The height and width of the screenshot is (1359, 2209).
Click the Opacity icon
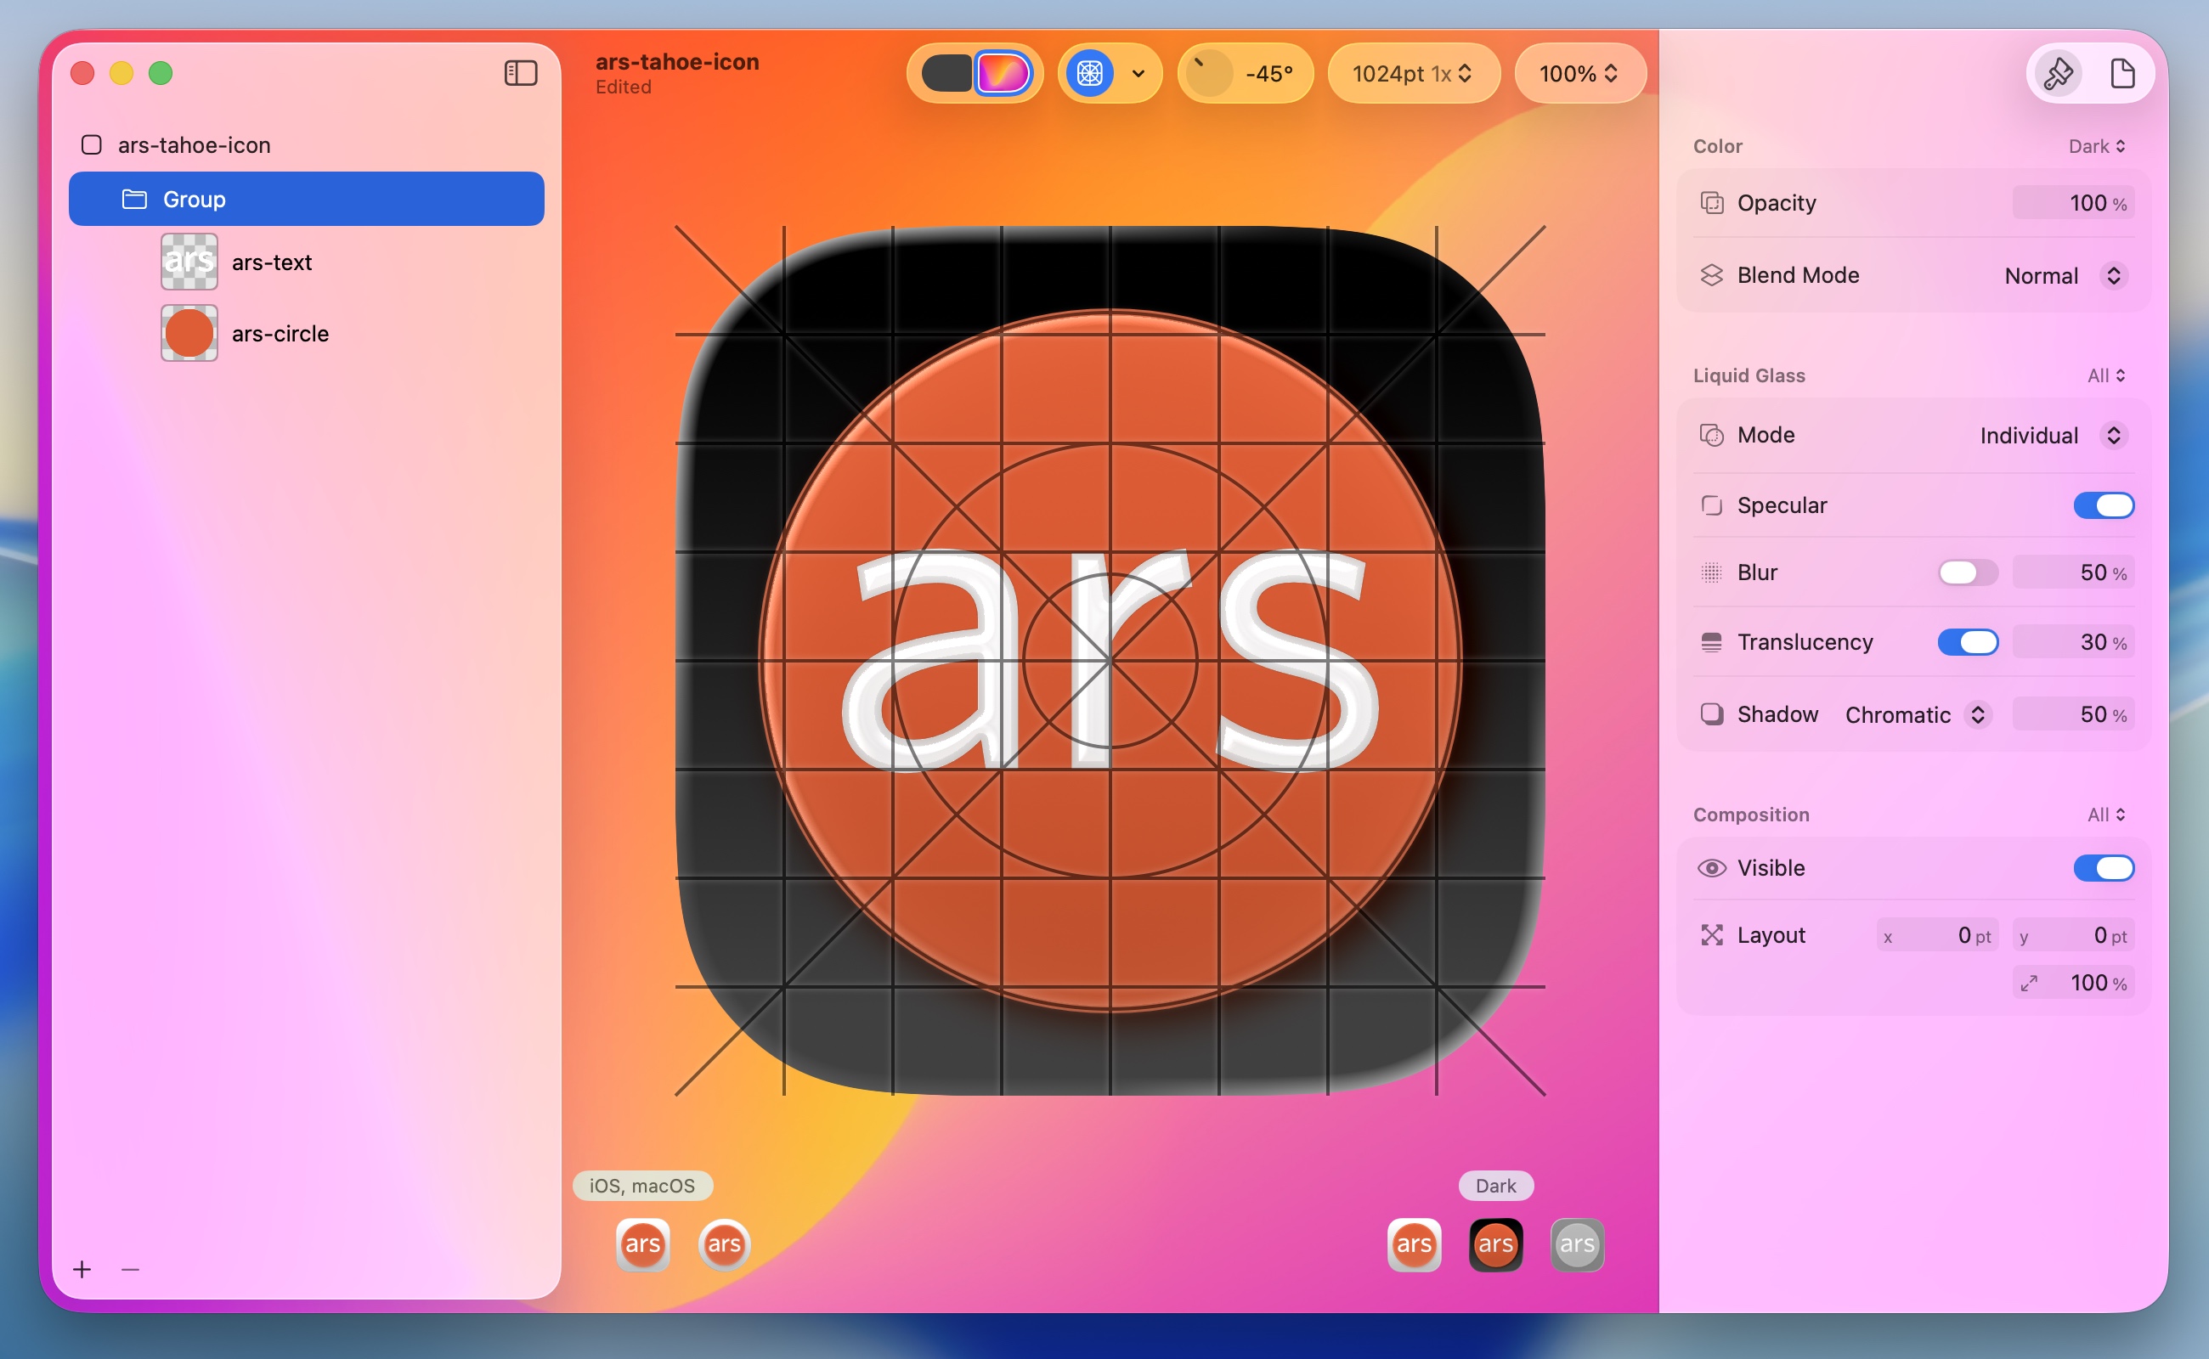(x=1711, y=203)
